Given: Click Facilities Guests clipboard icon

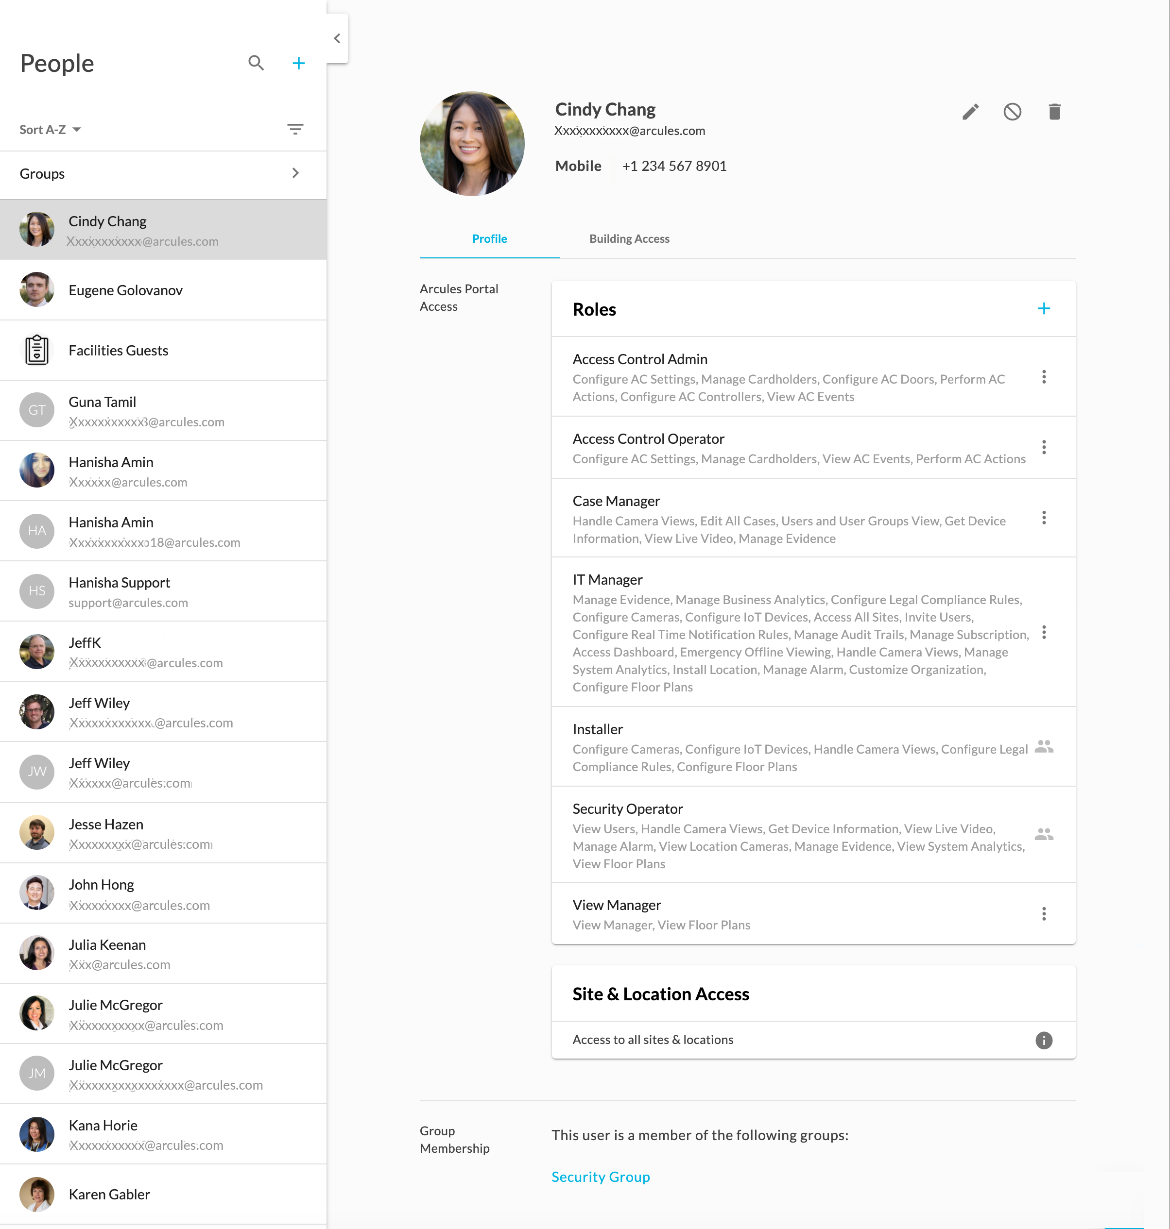Looking at the screenshot, I should click(x=37, y=350).
